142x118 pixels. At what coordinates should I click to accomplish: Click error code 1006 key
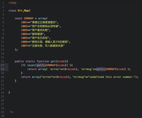pyautogui.click(x=24, y=42)
